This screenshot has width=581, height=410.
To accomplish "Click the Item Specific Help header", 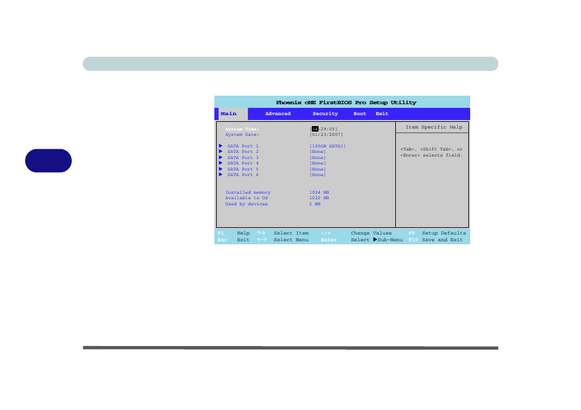I will pos(434,127).
